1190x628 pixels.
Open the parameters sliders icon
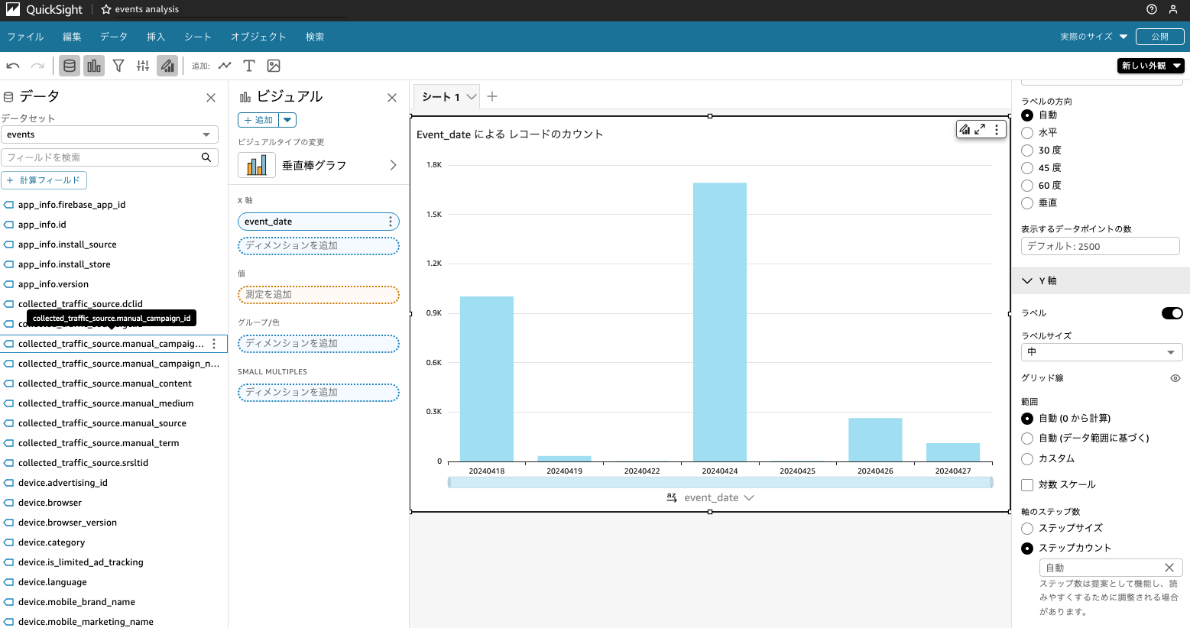click(143, 66)
